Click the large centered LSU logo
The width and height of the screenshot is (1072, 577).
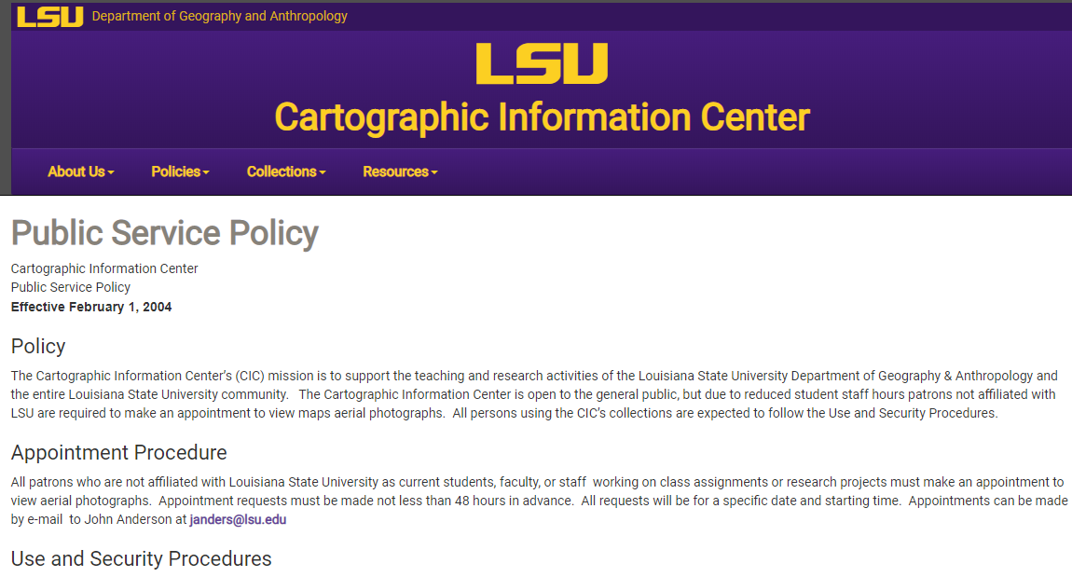(542, 63)
